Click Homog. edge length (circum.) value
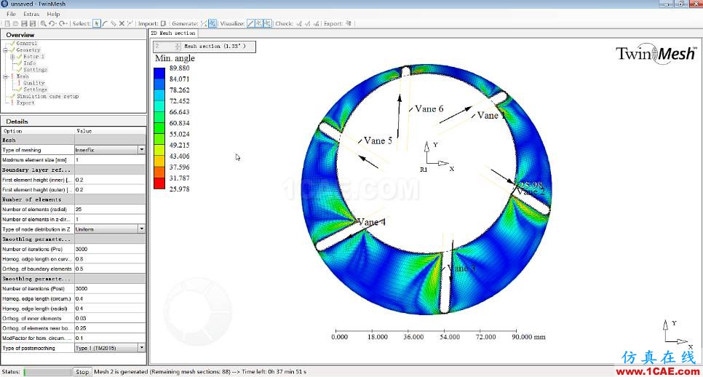Image resolution: width=703 pixels, height=377 pixels. click(110, 298)
